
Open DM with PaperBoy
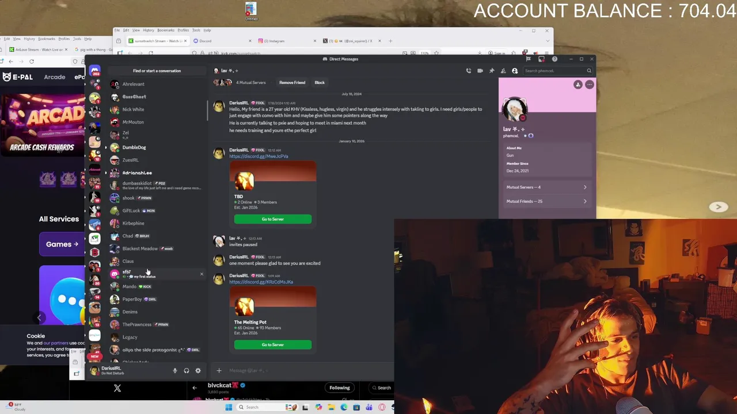pos(157,299)
